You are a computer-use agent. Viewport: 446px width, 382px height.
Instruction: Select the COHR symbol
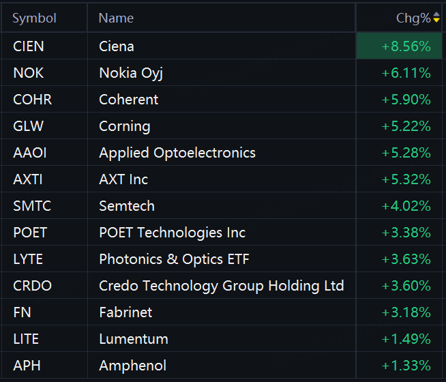33,100
